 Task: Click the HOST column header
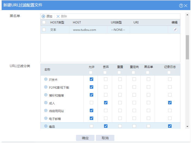[77, 22]
